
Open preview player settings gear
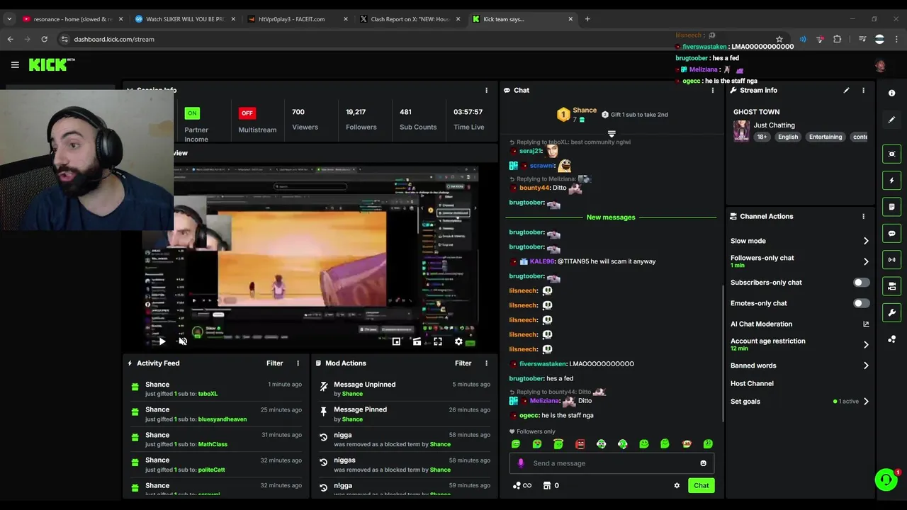click(458, 341)
